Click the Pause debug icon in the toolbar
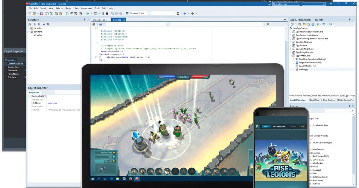 point(103,13)
